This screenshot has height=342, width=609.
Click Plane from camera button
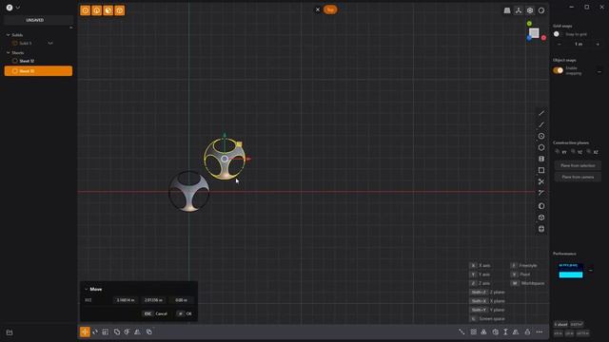[578, 177]
